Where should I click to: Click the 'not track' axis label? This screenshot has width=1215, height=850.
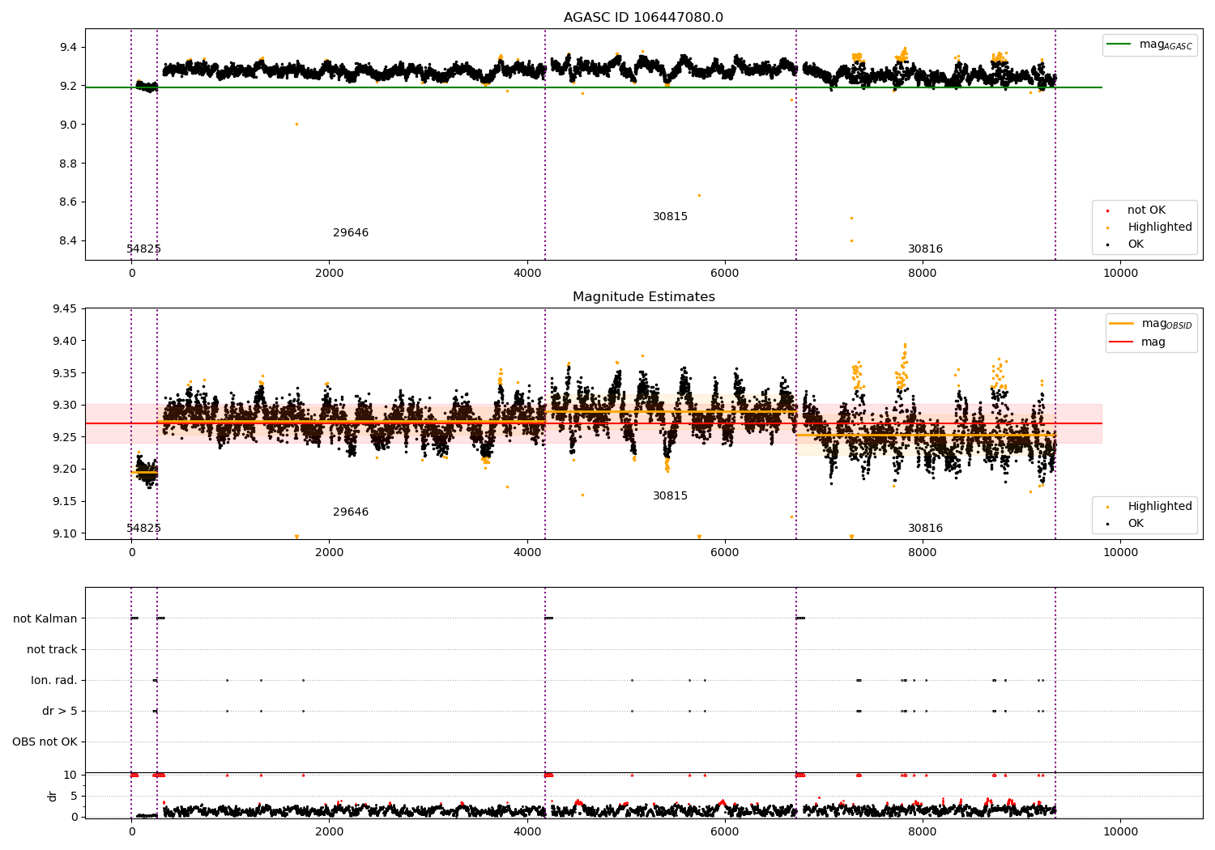point(52,649)
